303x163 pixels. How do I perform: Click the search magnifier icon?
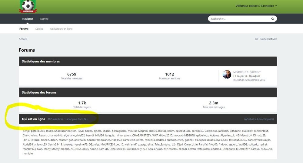272,19
